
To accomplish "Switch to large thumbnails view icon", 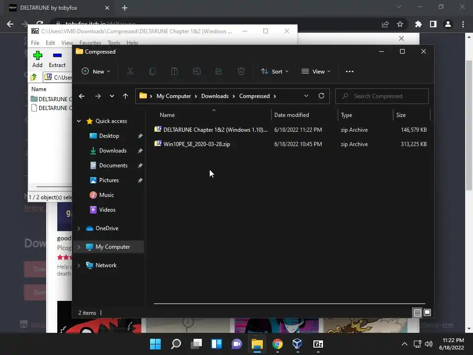I will coord(427,313).
